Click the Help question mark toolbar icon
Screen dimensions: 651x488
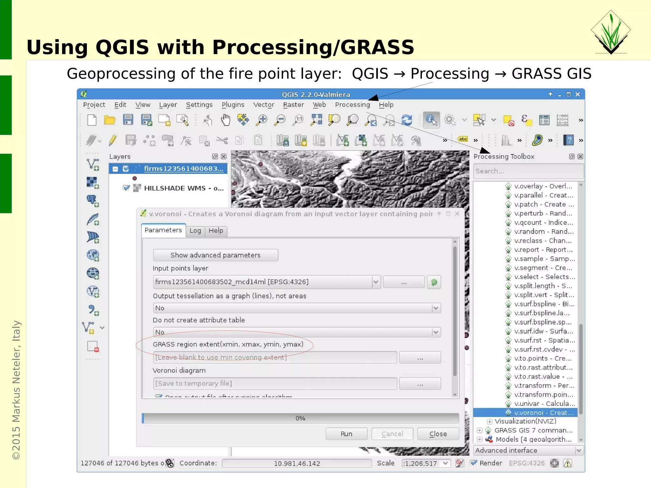(568, 140)
